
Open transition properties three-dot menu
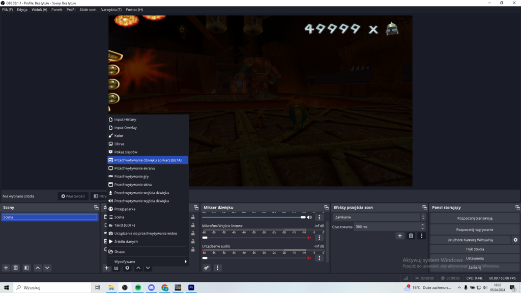[422, 236]
